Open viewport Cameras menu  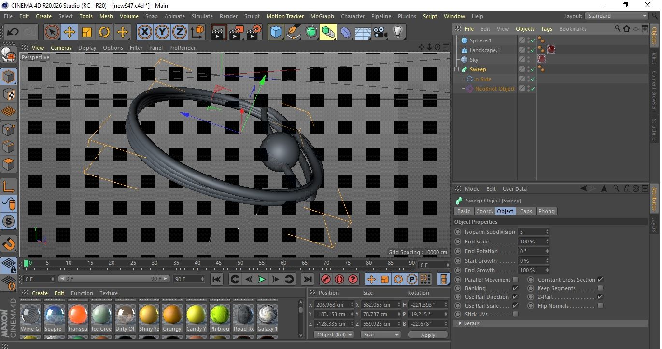(61, 48)
